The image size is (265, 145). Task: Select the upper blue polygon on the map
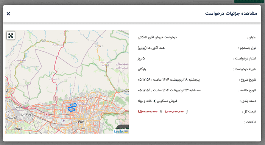point(73,105)
